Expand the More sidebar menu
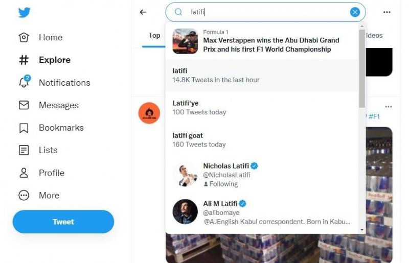Image resolution: width=409 pixels, height=263 pixels. coord(49,195)
